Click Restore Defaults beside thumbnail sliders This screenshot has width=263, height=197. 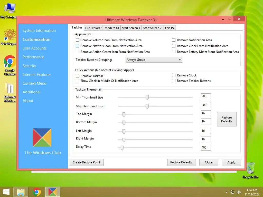pos(227,119)
